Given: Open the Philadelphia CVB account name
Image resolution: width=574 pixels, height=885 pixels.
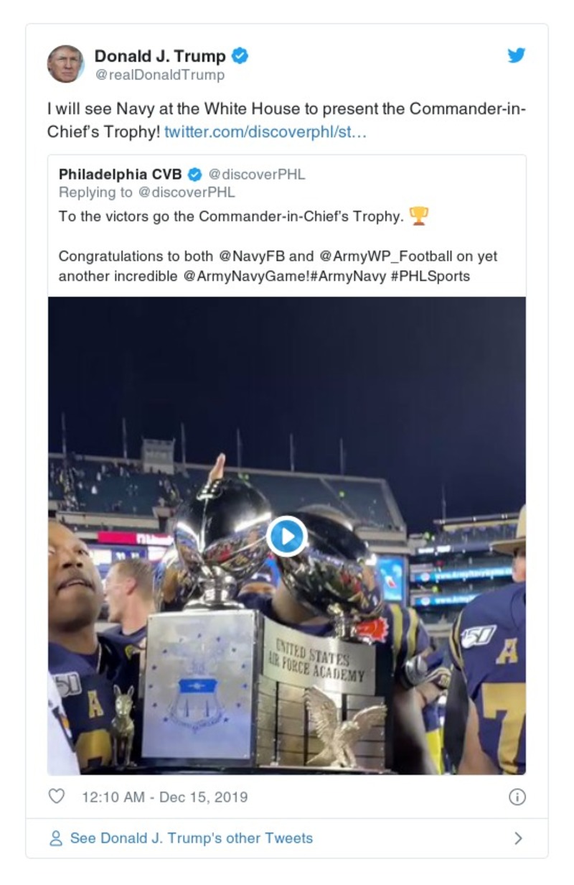Looking at the screenshot, I should coord(121,175).
